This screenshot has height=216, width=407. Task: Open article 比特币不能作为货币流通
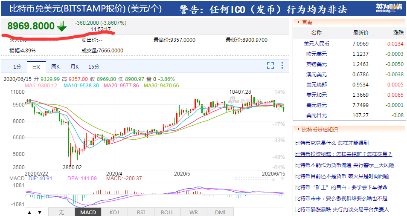pyautogui.click(x=345, y=165)
